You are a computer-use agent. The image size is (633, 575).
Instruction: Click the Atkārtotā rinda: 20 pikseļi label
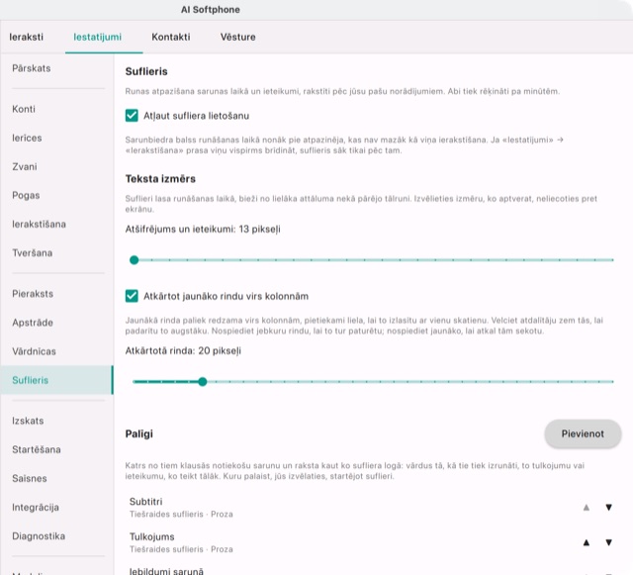tap(183, 350)
